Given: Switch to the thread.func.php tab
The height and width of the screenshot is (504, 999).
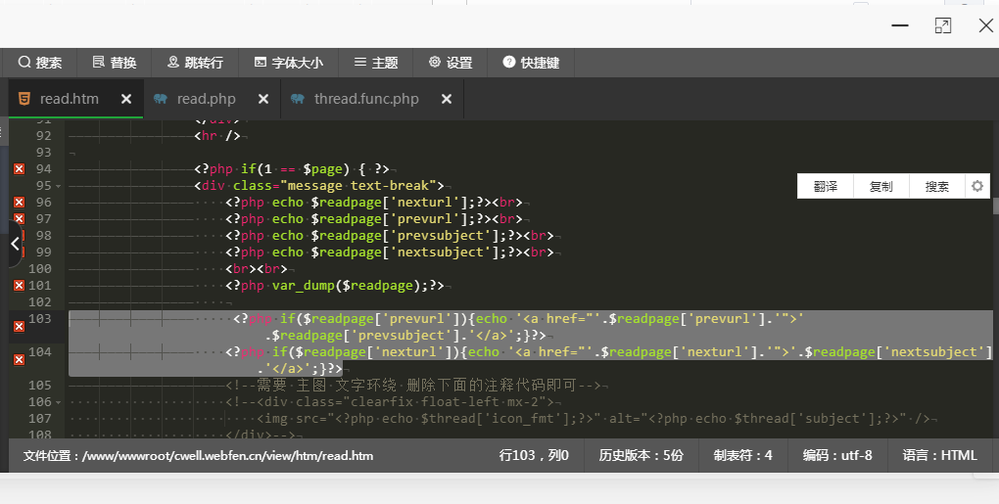Looking at the screenshot, I should (365, 99).
